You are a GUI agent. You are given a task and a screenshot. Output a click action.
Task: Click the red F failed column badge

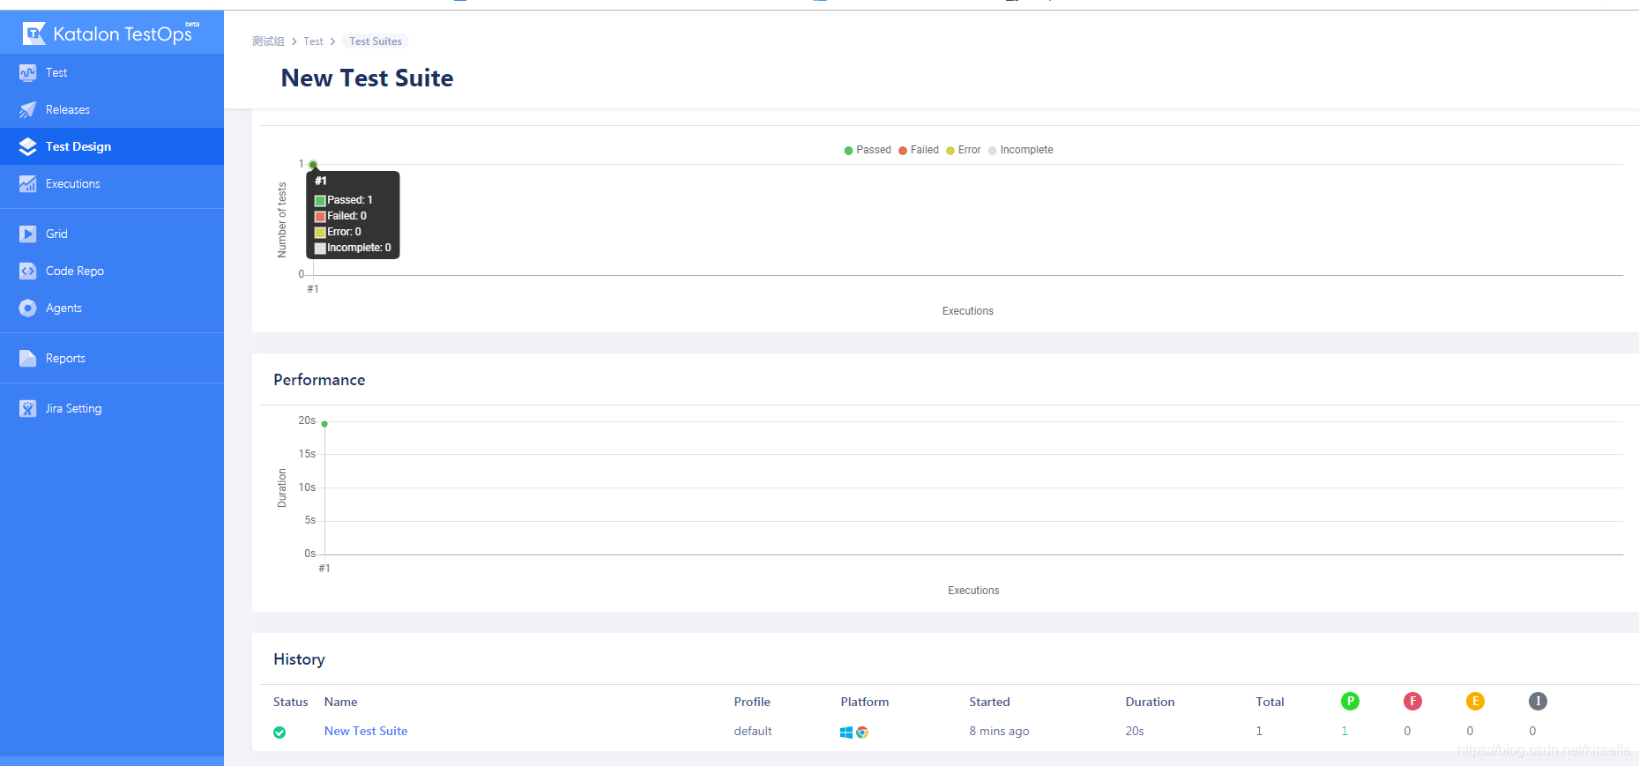pos(1412,702)
